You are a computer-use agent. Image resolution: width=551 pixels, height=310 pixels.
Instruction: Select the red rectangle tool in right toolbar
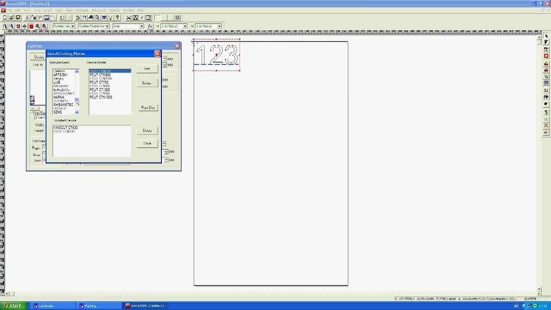coord(546,56)
